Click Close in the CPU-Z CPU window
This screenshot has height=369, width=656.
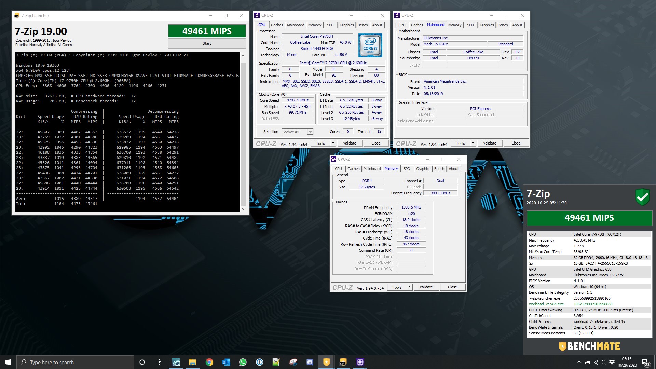(x=376, y=143)
